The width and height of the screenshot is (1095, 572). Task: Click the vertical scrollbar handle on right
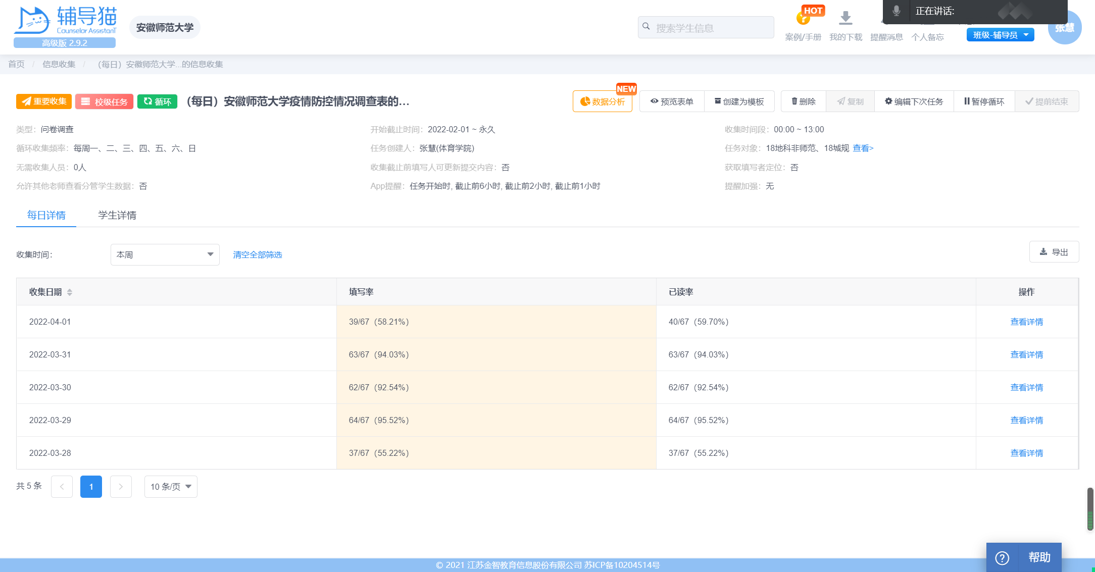tap(1090, 508)
